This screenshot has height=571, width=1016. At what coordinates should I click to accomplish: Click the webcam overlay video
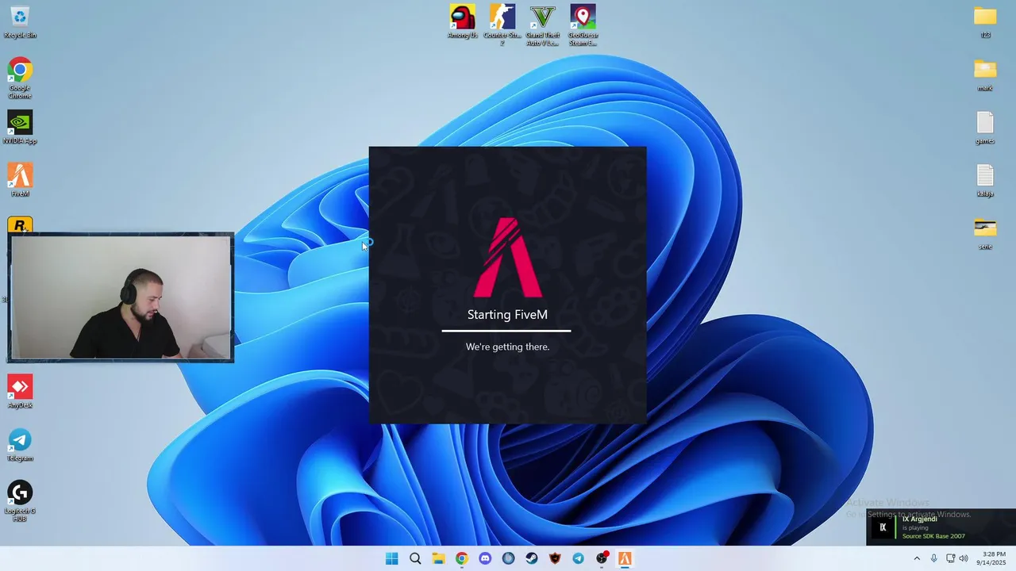(x=121, y=298)
